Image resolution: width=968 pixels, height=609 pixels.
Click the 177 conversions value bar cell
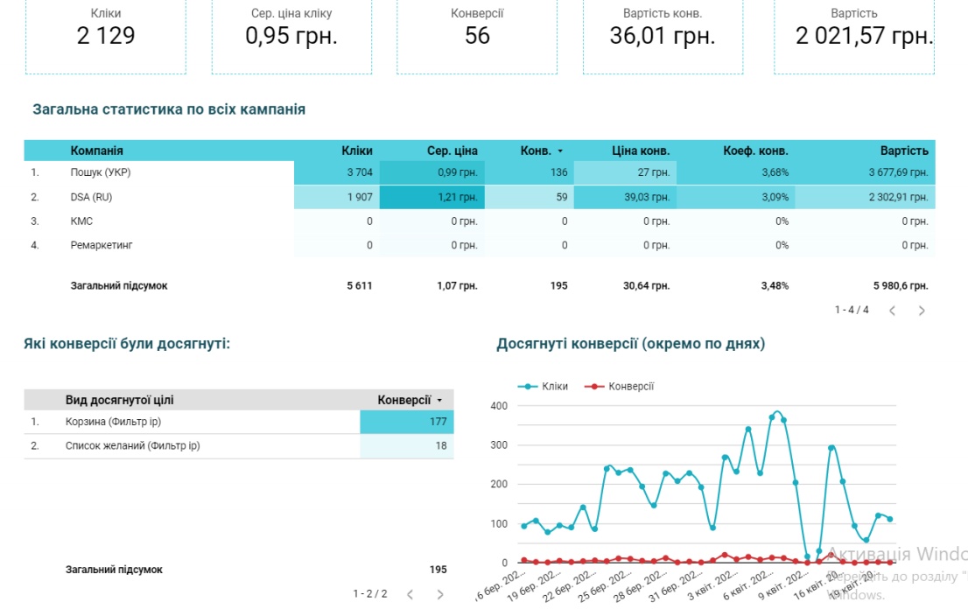(x=407, y=422)
